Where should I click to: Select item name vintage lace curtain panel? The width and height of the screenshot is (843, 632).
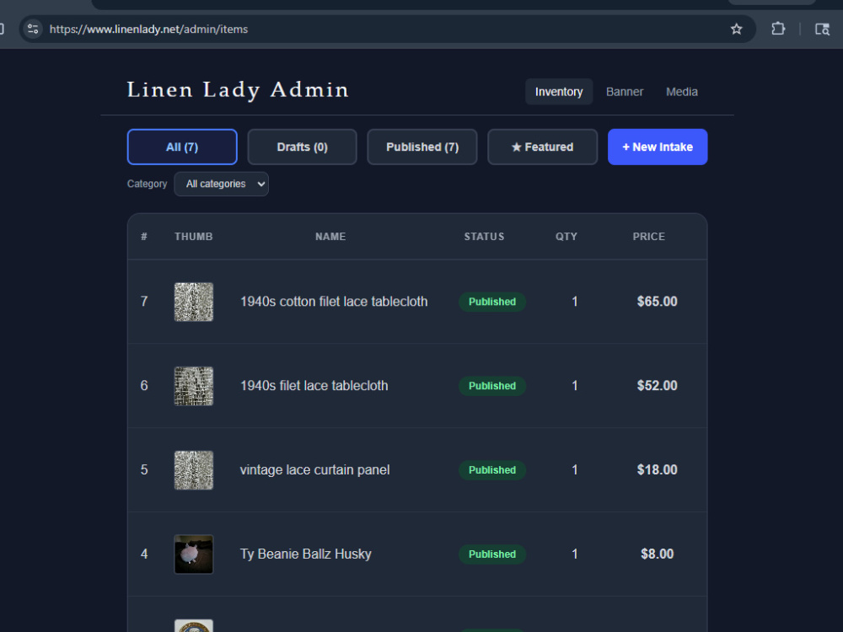tap(314, 469)
